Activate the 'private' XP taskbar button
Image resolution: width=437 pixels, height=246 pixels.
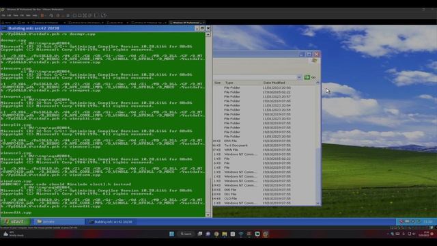pos(59,221)
